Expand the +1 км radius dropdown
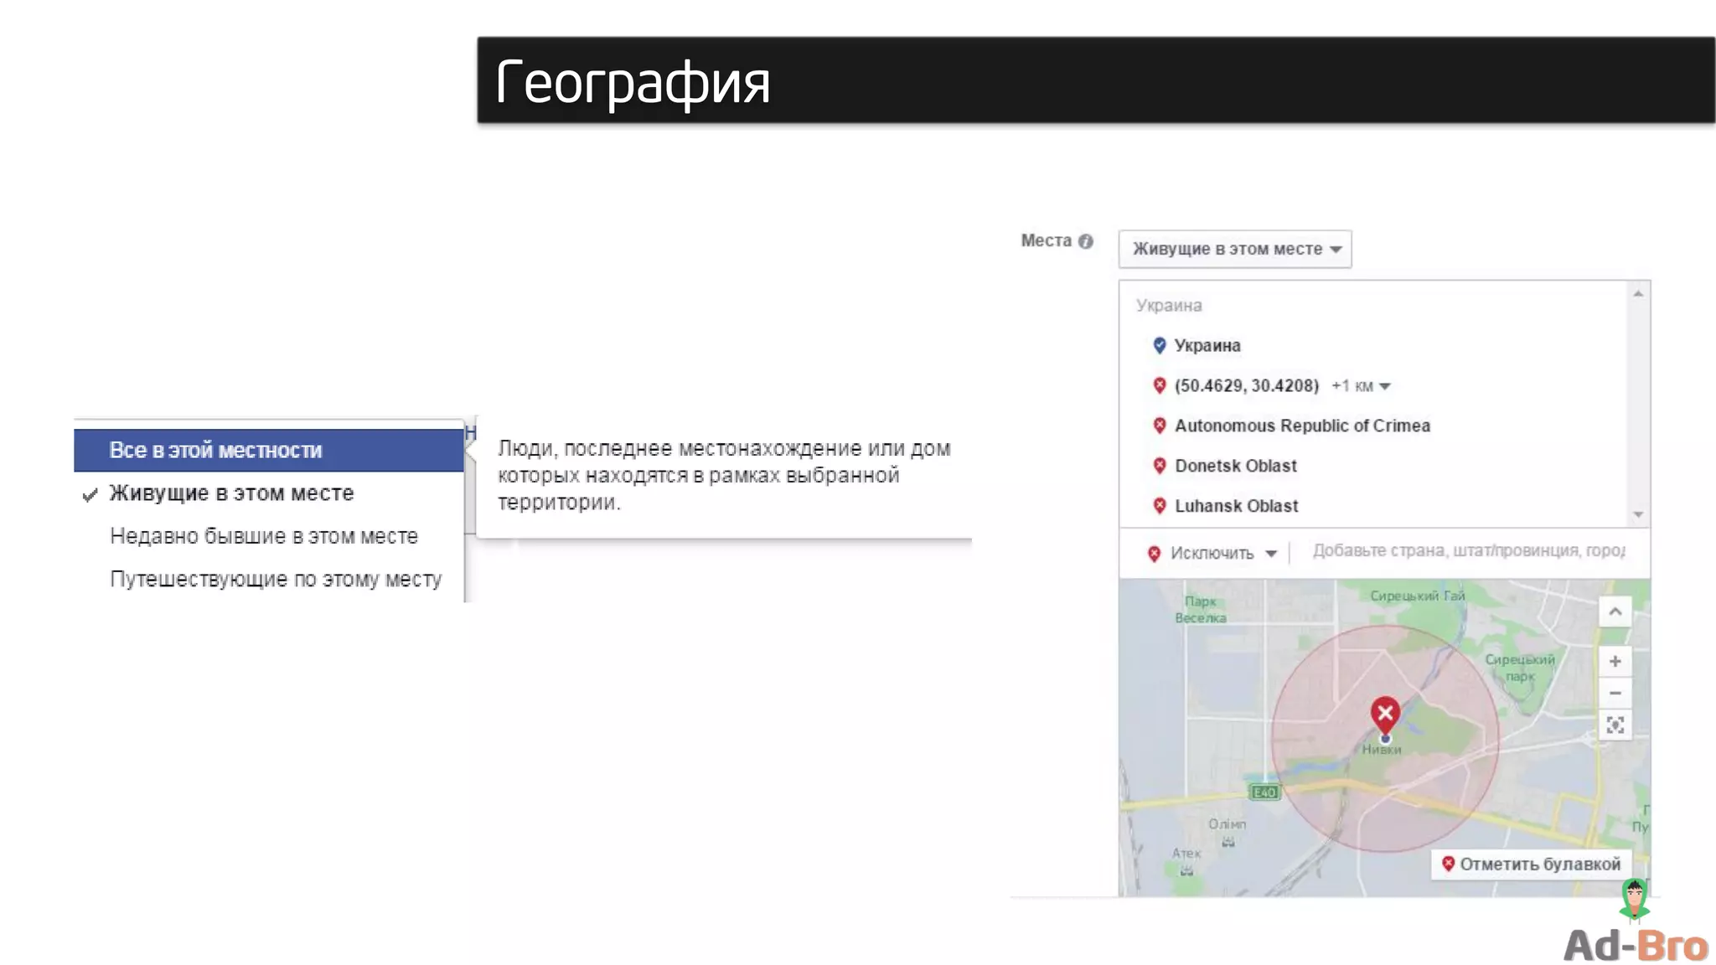This screenshot has height=965, width=1716. pyautogui.click(x=1362, y=386)
